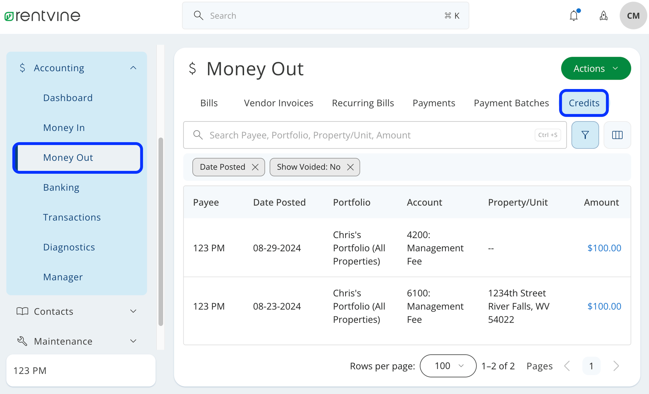Viewport: 649px width, 394px height.
Task: Open the CM user avatar menu
Action: (633, 16)
